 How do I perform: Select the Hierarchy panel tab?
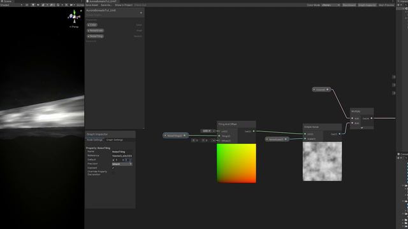pyautogui.click(x=402, y=1)
